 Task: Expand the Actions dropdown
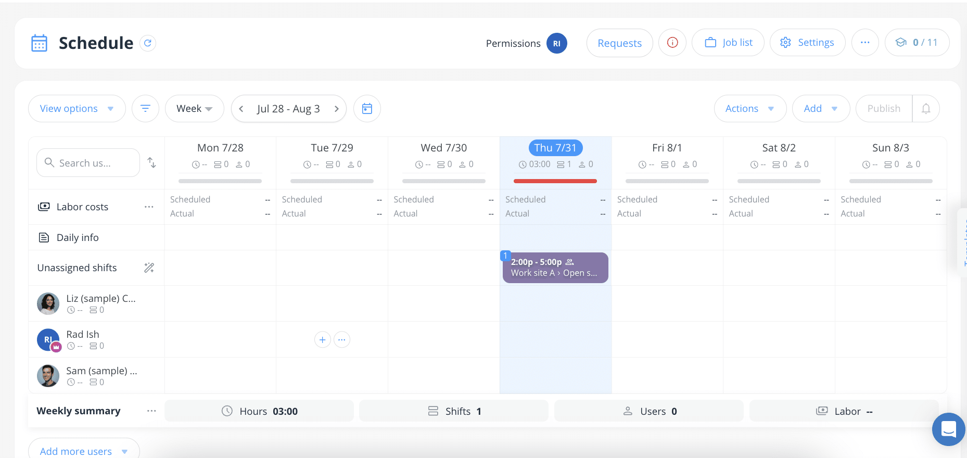(750, 109)
